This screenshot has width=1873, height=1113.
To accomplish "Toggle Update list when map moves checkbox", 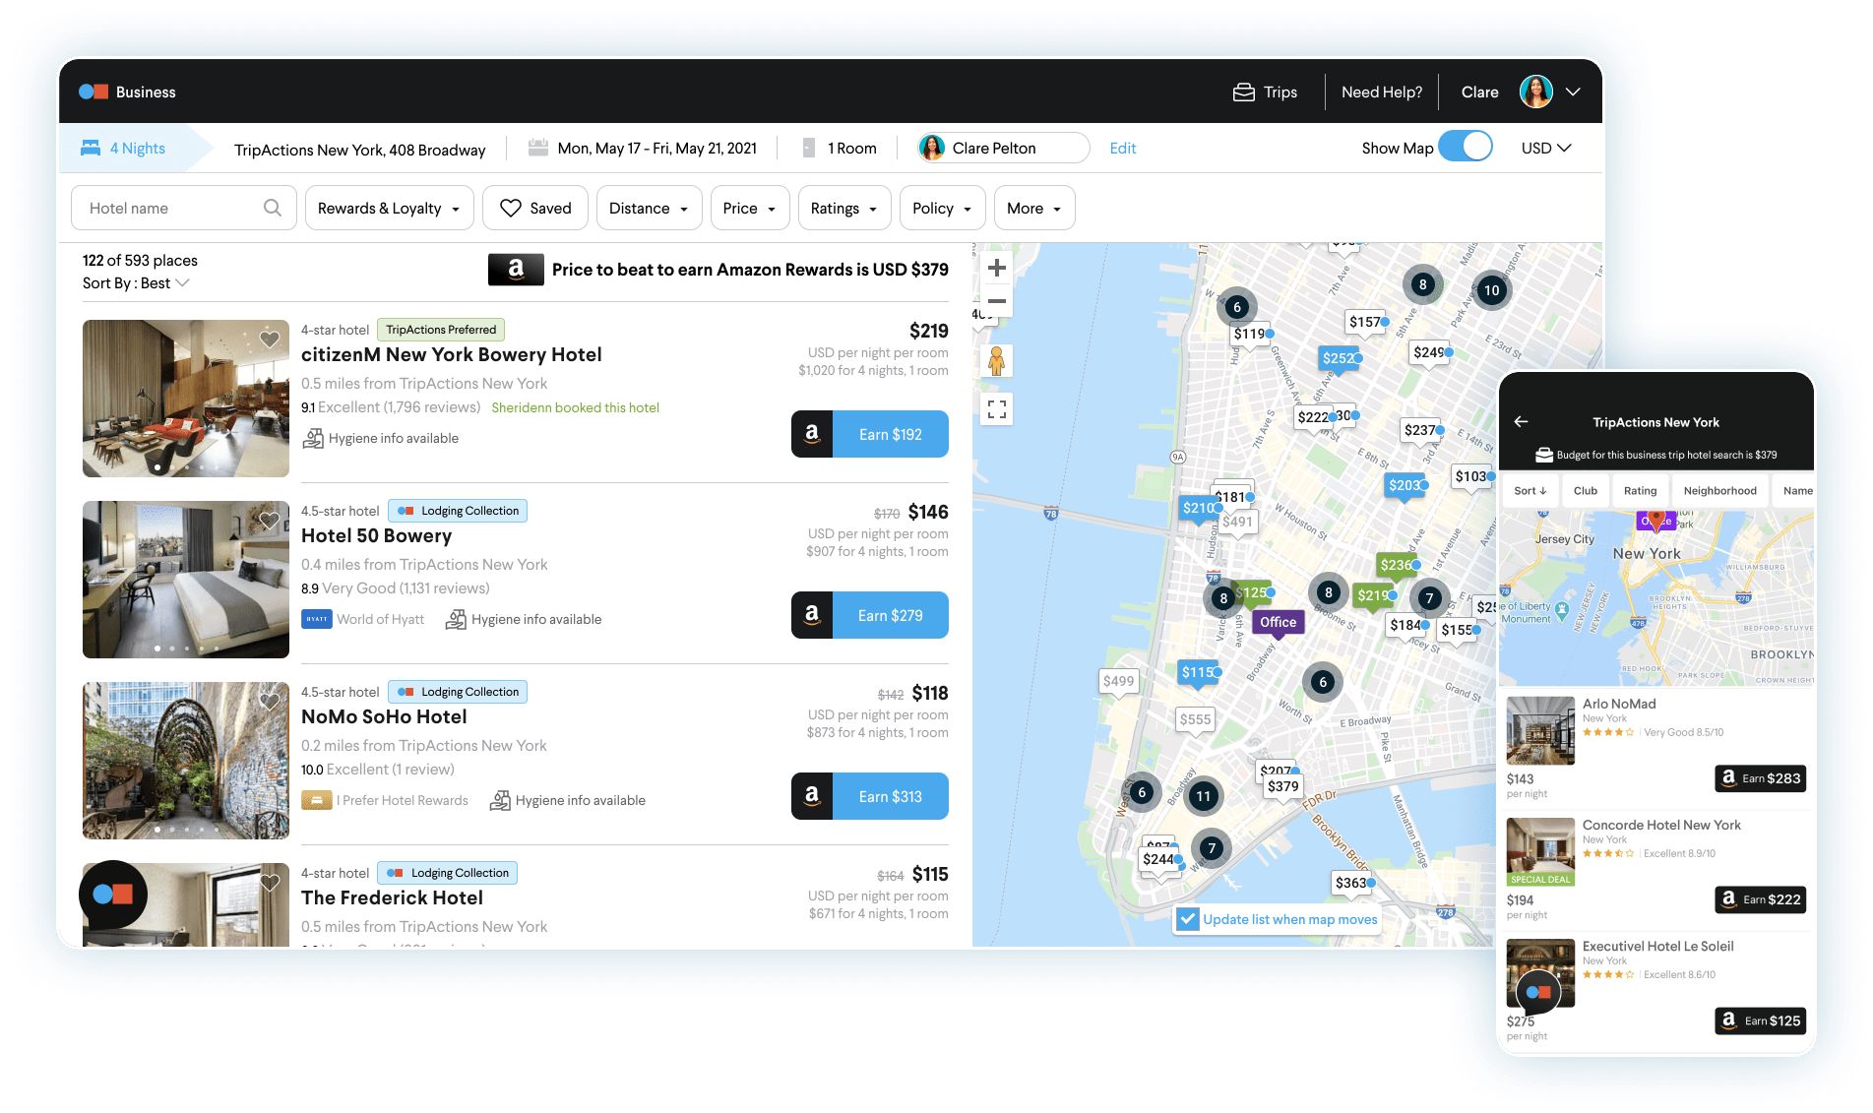I will coord(1188,919).
